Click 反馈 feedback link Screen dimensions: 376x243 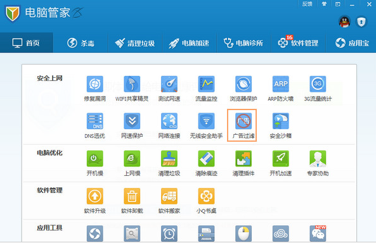pos(307,4)
